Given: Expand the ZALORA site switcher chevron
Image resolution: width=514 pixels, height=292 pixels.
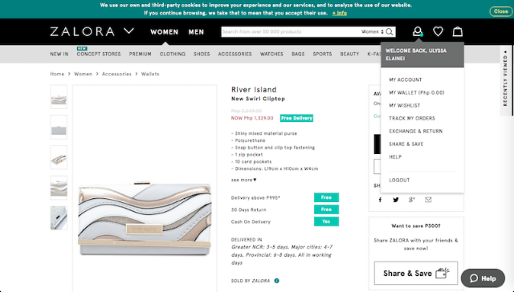Looking at the screenshot, I should click(x=128, y=31).
